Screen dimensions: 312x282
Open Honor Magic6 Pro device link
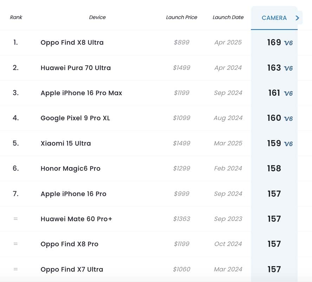click(x=70, y=169)
